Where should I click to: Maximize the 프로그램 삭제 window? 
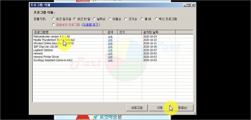[x=189, y=5]
